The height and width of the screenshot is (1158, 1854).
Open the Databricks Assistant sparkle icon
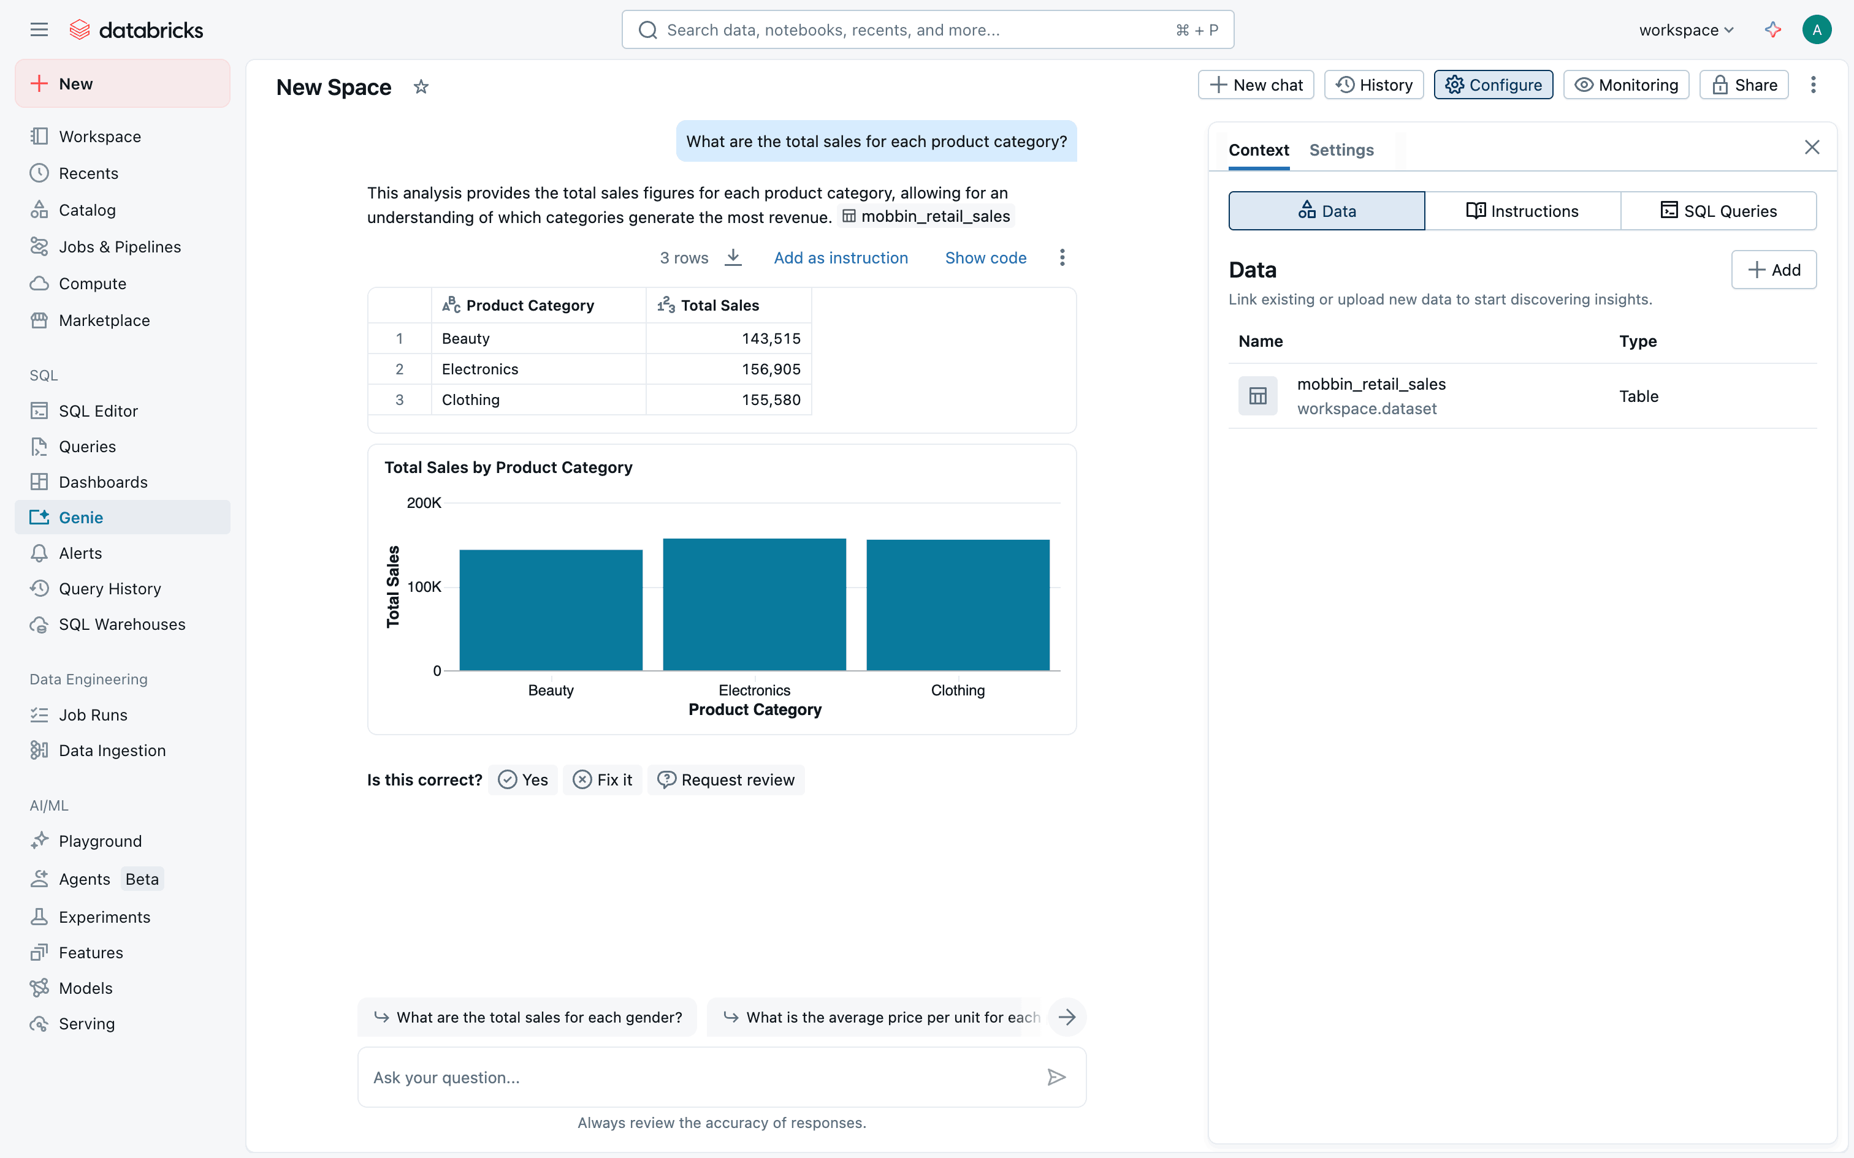tap(1773, 30)
